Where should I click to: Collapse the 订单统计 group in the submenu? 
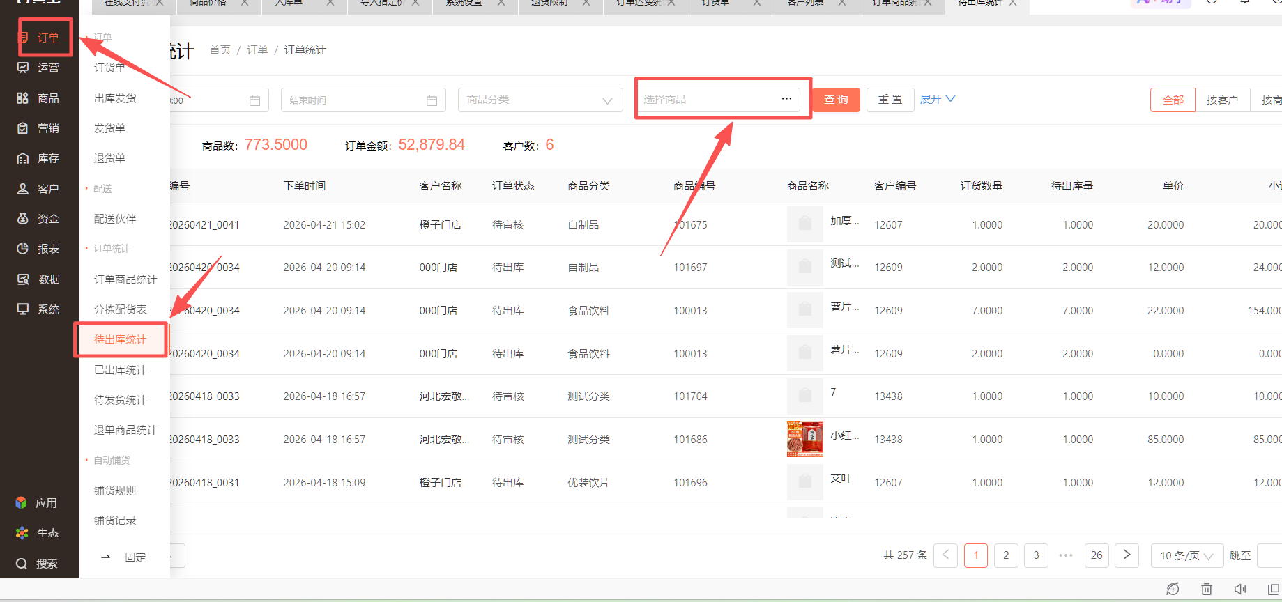click(x=107, y=249)
